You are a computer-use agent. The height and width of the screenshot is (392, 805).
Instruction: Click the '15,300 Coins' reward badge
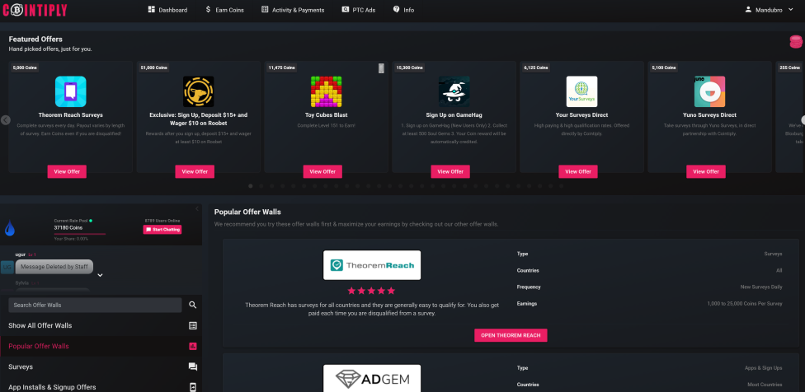[410, 68]
